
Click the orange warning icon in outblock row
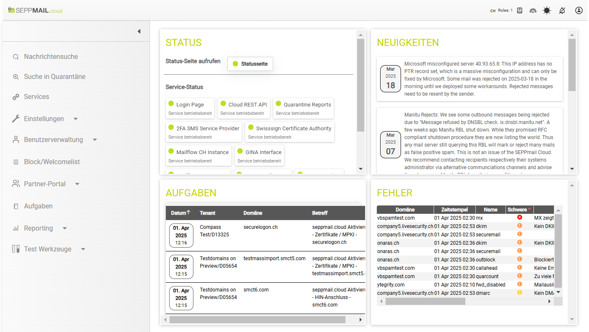point(520,259)
